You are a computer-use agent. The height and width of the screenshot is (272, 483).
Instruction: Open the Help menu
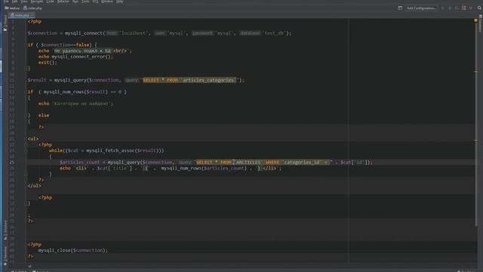[120, 2]
